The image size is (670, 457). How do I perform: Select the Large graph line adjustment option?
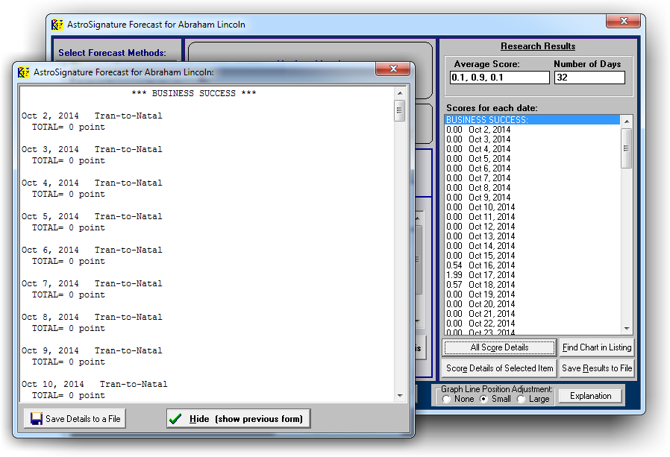pos(521,399)
